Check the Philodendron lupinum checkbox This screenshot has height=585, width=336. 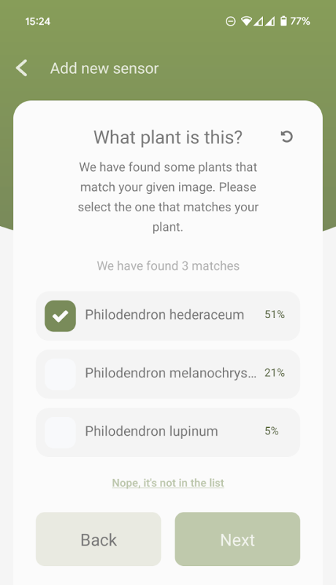[x=61, y=432]
